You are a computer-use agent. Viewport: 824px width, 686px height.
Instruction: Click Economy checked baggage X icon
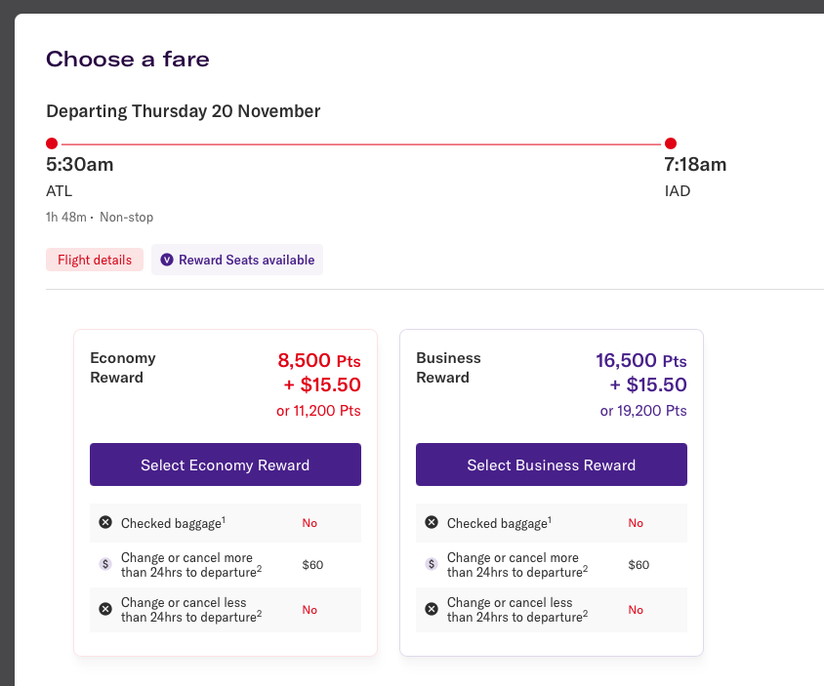tap(105, 523)
